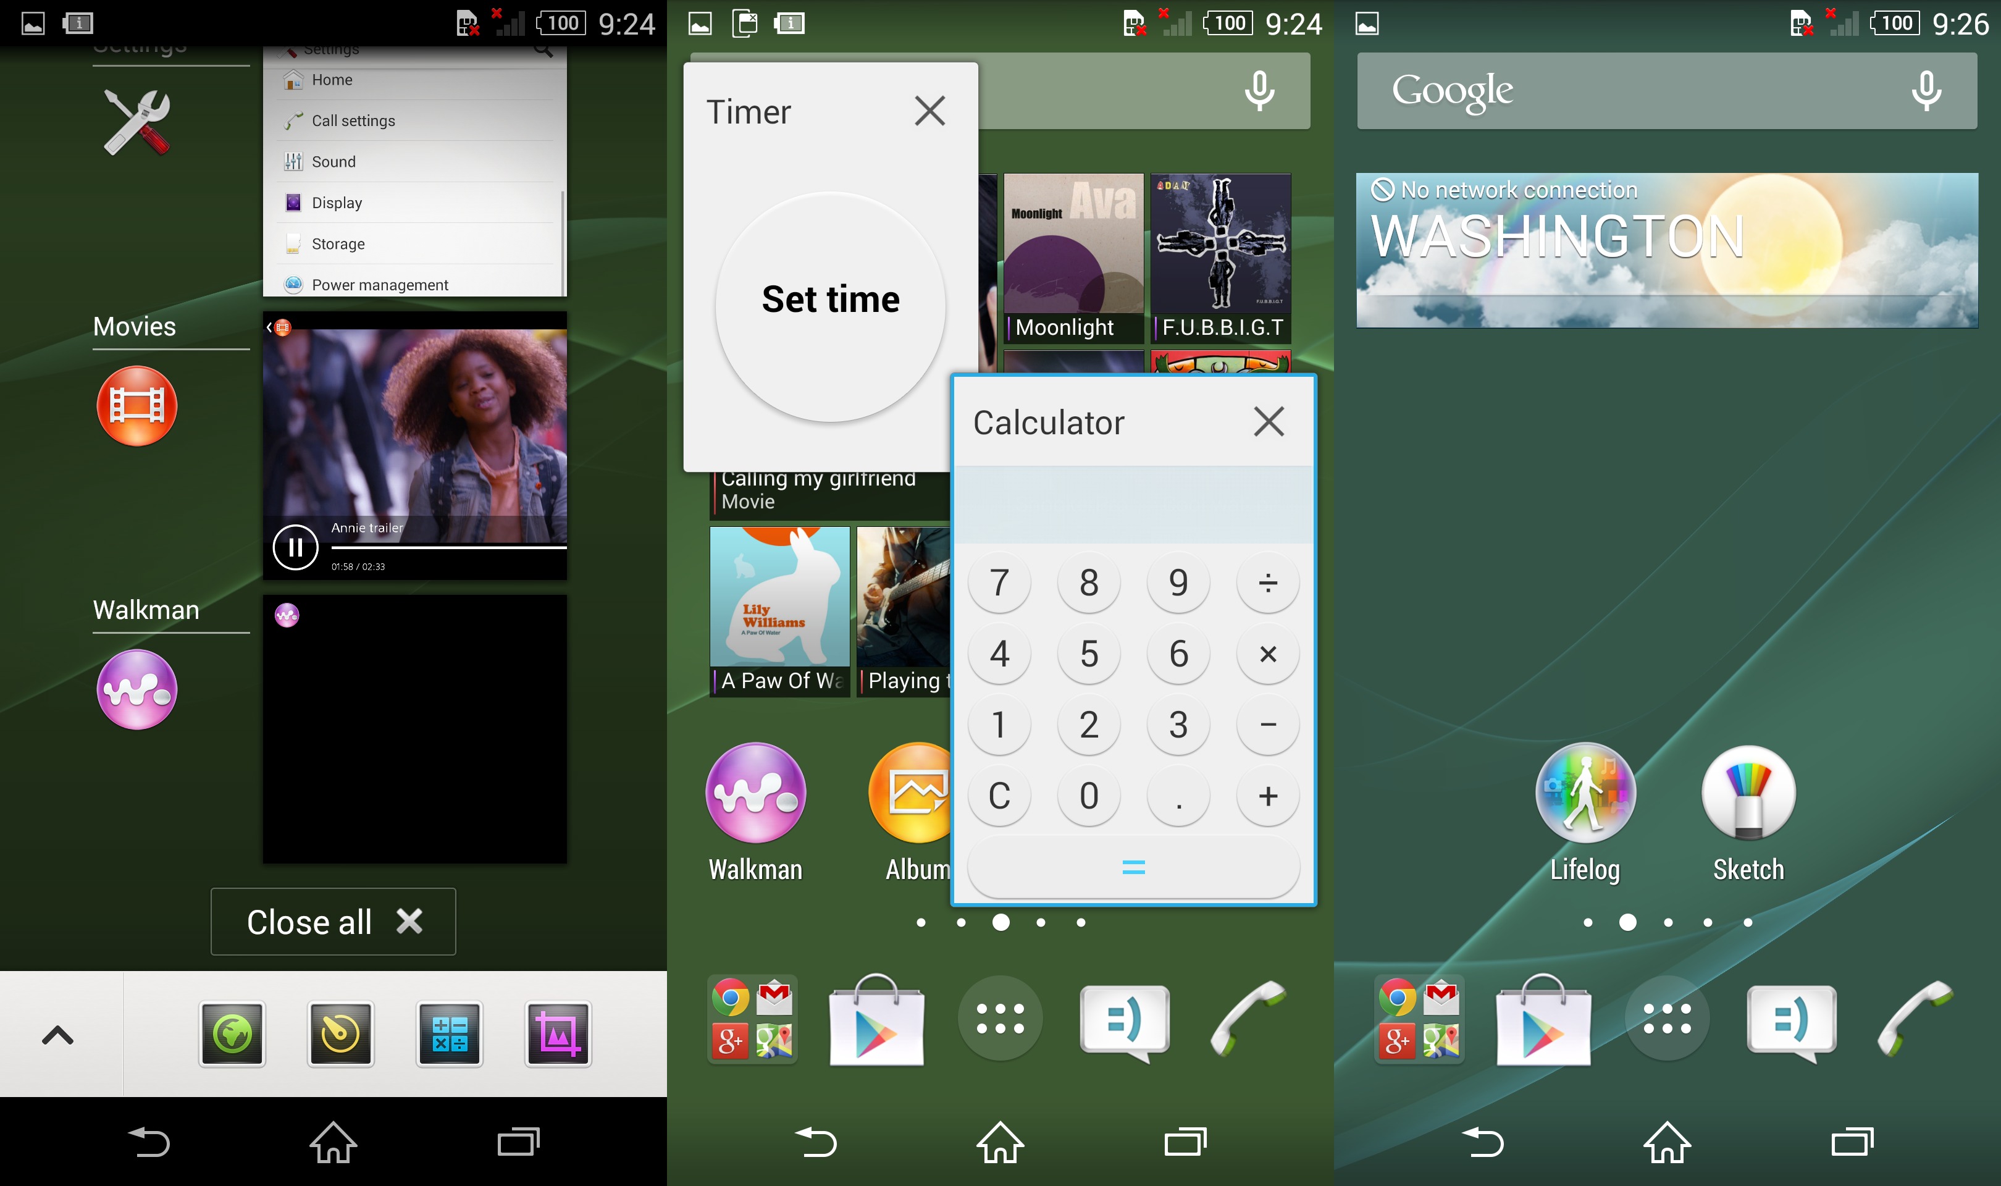
Task: Tap digit 1 on the Calculator
Action: point(999,725)
